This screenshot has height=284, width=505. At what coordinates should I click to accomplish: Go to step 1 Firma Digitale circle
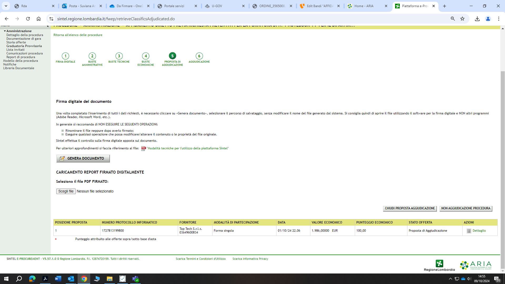[x=65, y=56]
